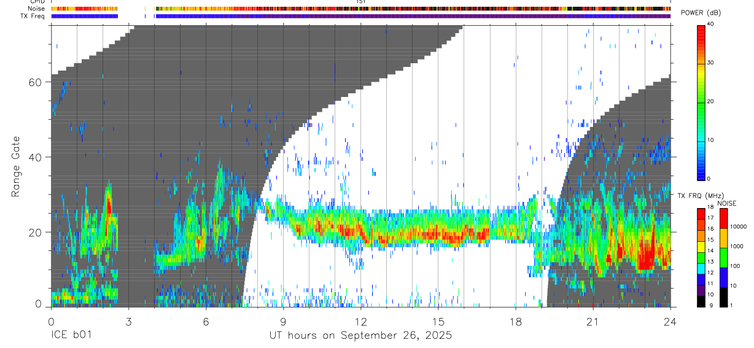Click the TX FRQ (MHz) color scale

click(701, 257)
